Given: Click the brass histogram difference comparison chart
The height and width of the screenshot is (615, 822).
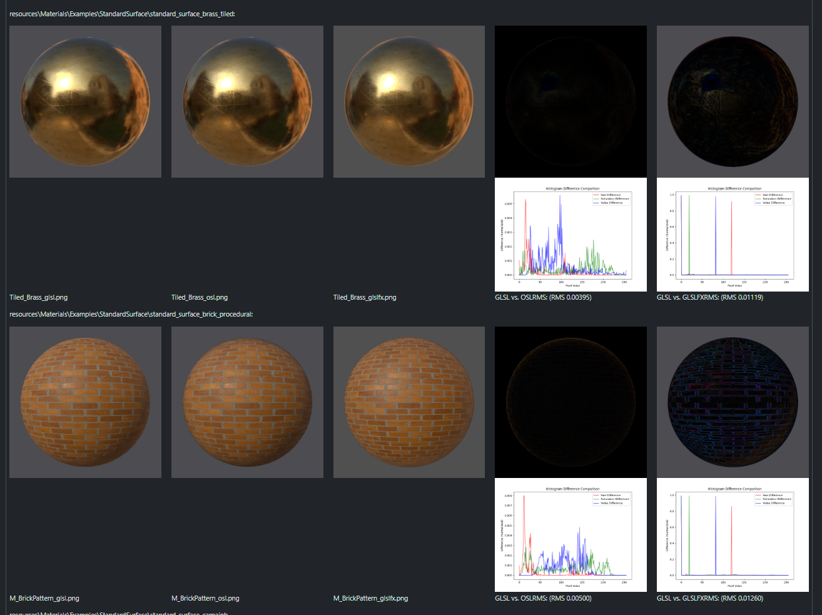Looking at the screenshot, I should (571, 235).
